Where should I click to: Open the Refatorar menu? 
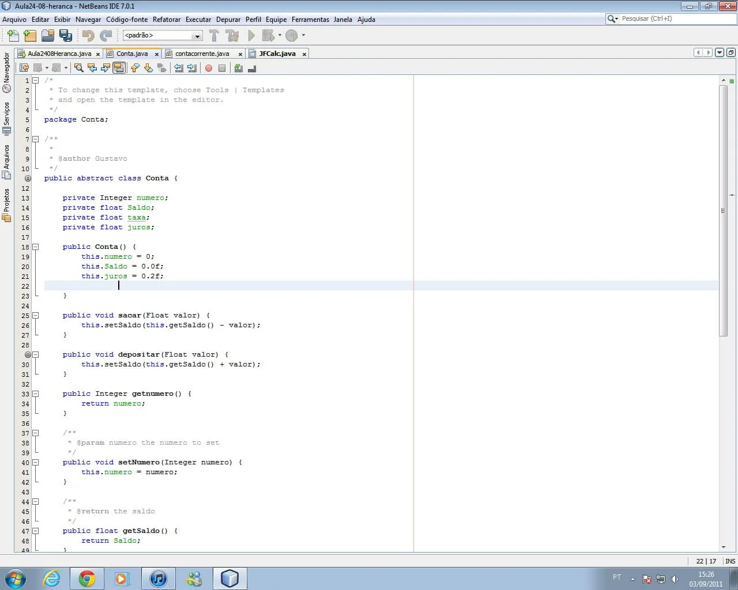pos(167,20)
